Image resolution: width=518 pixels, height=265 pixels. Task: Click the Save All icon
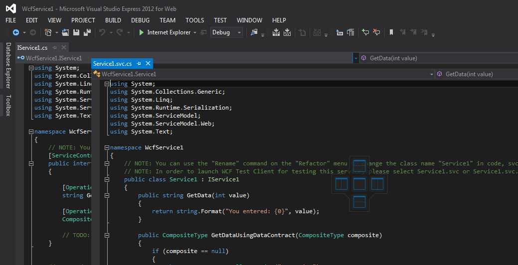[x=87, y=32]
